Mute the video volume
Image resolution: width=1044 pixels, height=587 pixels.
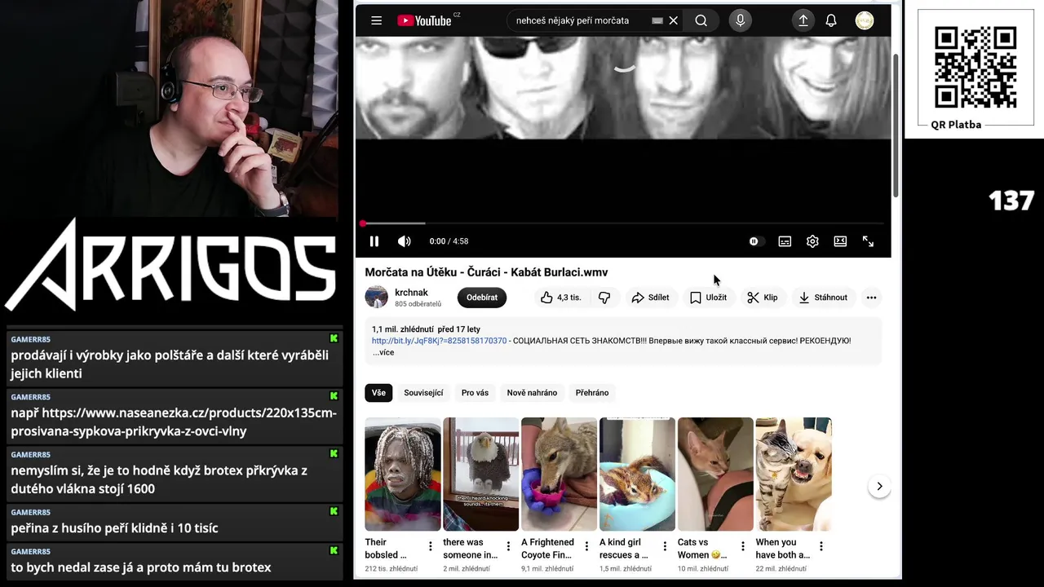[x=404, y=241]
